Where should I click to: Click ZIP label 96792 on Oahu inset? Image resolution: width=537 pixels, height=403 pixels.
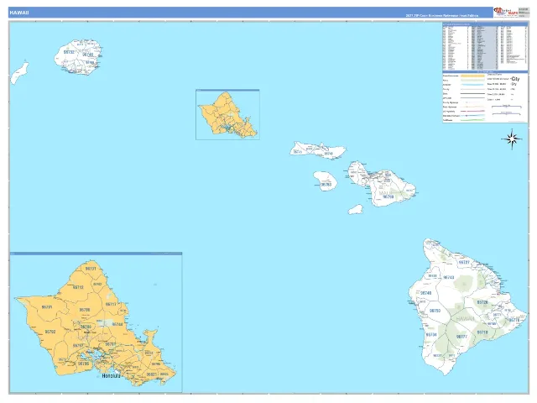(x=50, y=332)
